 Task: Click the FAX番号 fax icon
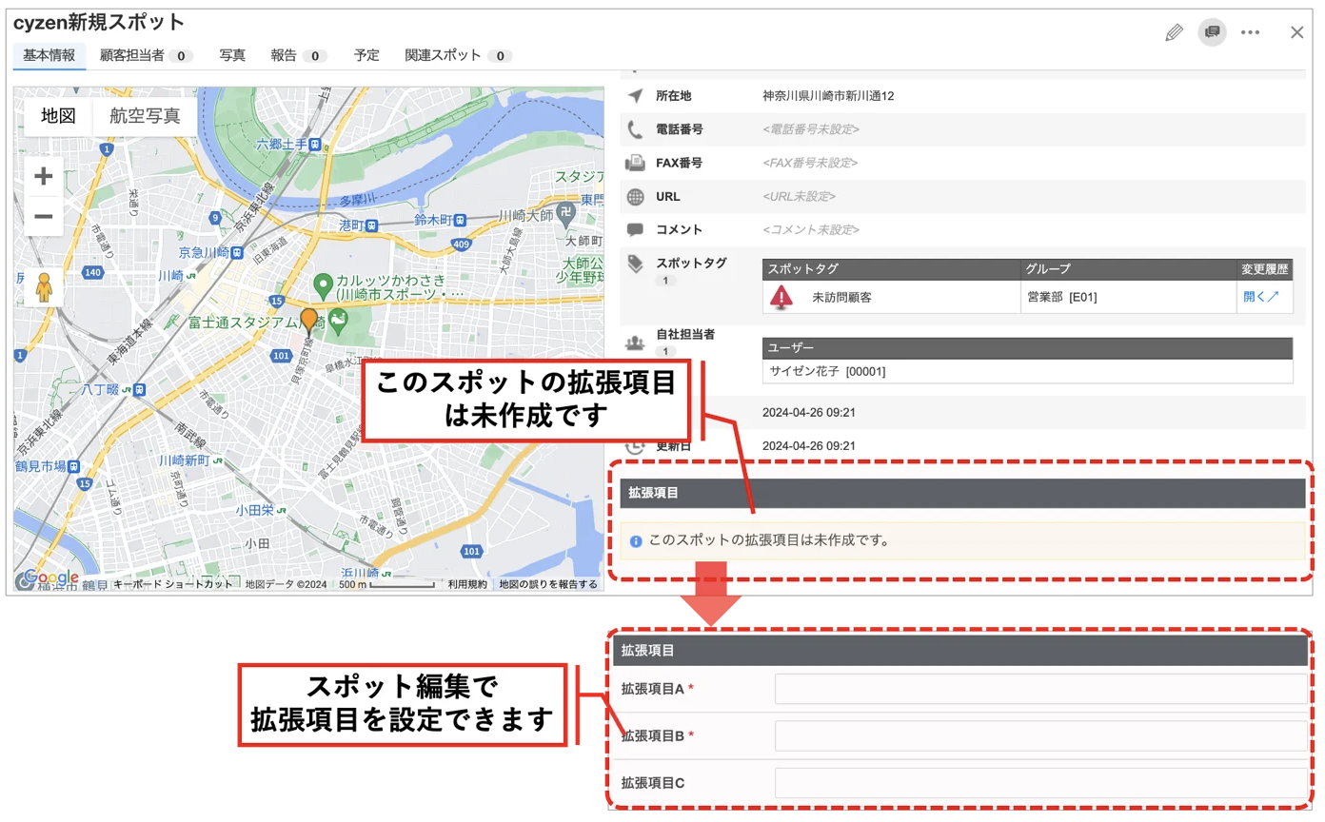pyautogui.click(x=636, y=163)
